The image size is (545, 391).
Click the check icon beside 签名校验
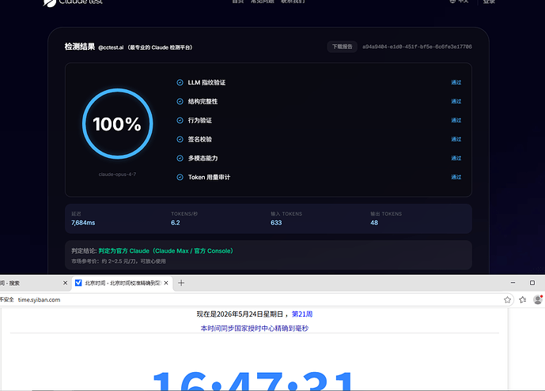pos(180,139)
